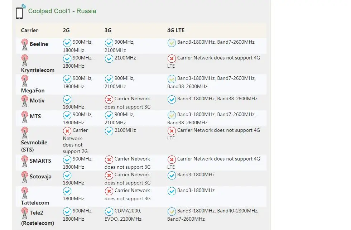This screenshot has width=351, height=230.
Task: Click Tattelecom 'Band3-1800MHz' 4G text
Action: point(196,190)
